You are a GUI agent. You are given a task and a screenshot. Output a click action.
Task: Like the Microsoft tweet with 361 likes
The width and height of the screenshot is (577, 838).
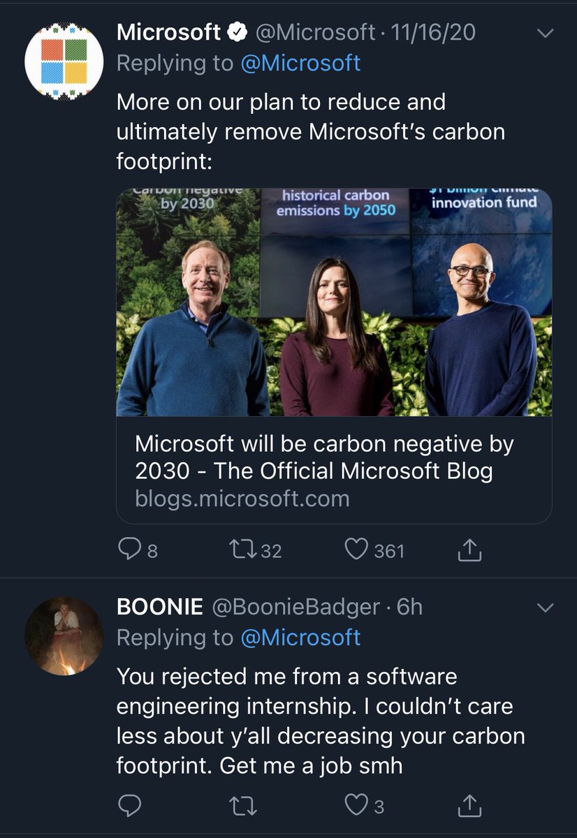[x=356, y=550]
